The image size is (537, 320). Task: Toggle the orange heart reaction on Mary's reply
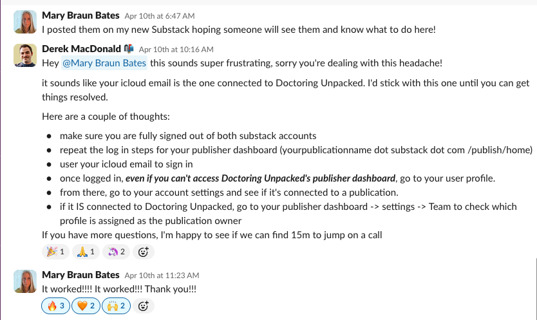coord(86,306)
